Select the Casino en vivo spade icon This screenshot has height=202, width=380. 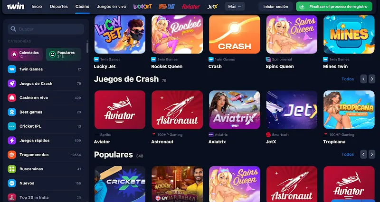[x=12, y=98]
